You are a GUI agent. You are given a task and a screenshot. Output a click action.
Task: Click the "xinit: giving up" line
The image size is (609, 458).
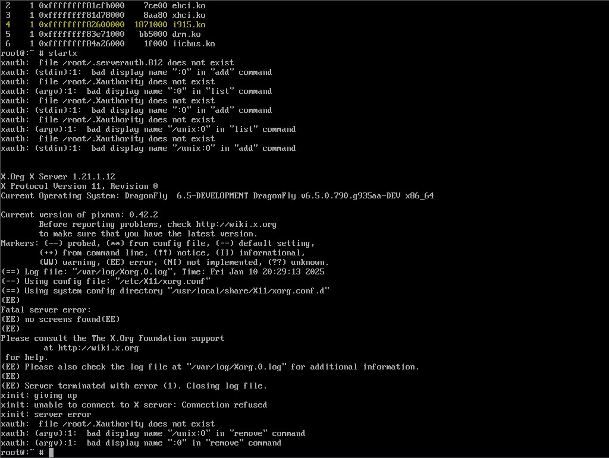coord(39,396)
